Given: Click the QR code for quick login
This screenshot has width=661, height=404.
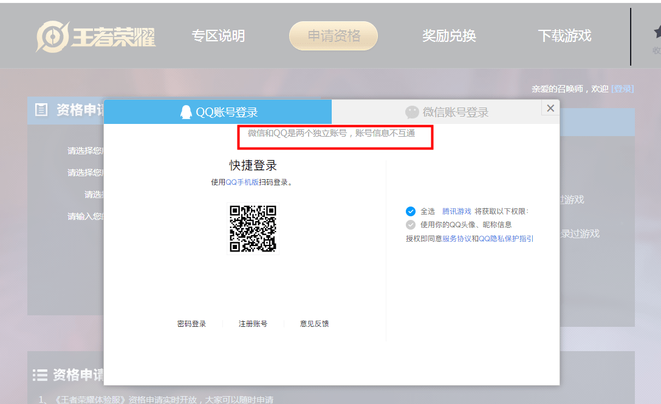Looking at the screenshot, I should [x=253, y=228].
